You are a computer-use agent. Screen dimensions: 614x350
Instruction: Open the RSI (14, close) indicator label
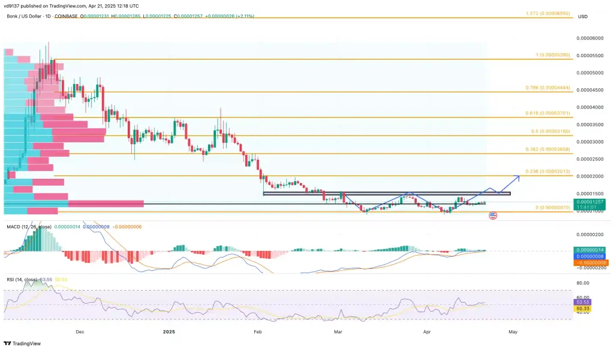[23, 280]
